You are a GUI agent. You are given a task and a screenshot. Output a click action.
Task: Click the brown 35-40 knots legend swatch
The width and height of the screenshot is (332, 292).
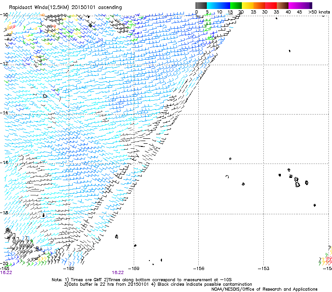pyautogui.click(x=283, y=5)
